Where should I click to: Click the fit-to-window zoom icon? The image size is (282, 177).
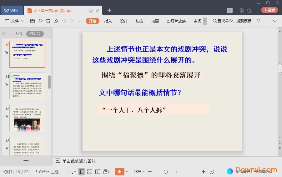tap(212, 172)
